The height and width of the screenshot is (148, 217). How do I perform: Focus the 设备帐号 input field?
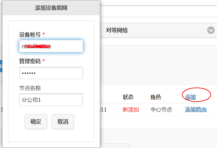coord(51,46)
